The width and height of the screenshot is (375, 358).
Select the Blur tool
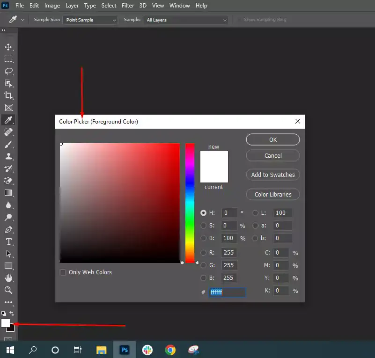[8, 205]
